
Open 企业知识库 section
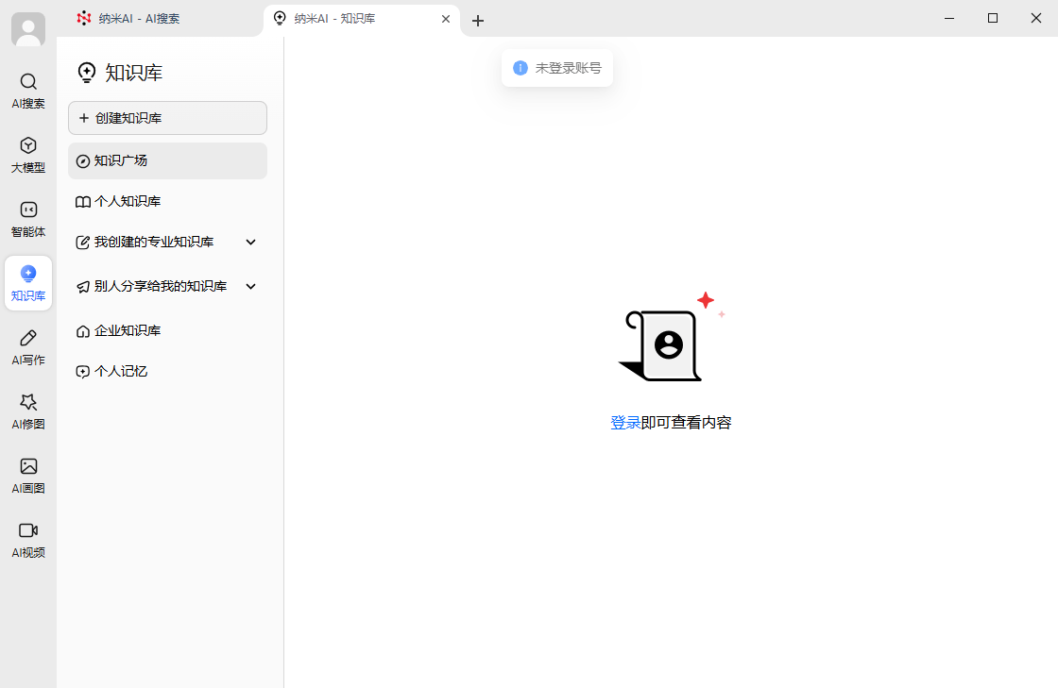coord(167,330)
